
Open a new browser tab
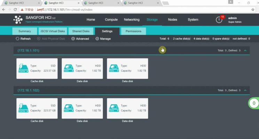(166, 3)
